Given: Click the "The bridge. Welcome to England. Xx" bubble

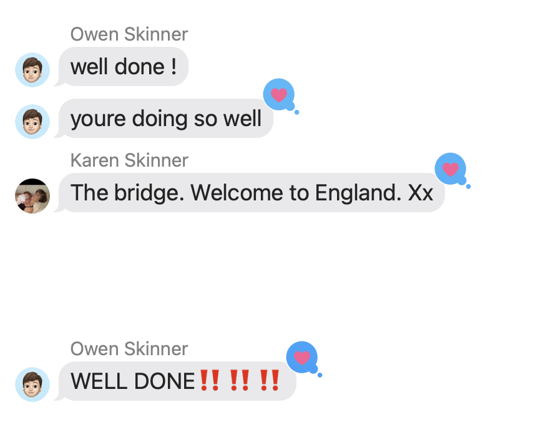Looking at the screenshot, I should (252, 193).
